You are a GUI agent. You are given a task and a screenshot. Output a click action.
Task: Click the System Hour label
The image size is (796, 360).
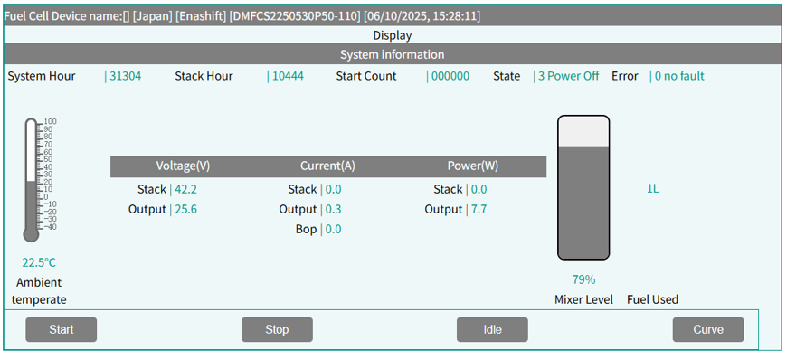click(x=41, y=76)
